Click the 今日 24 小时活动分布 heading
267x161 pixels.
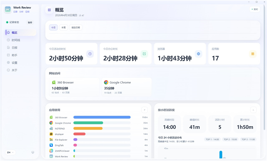[x=170, y=138]
